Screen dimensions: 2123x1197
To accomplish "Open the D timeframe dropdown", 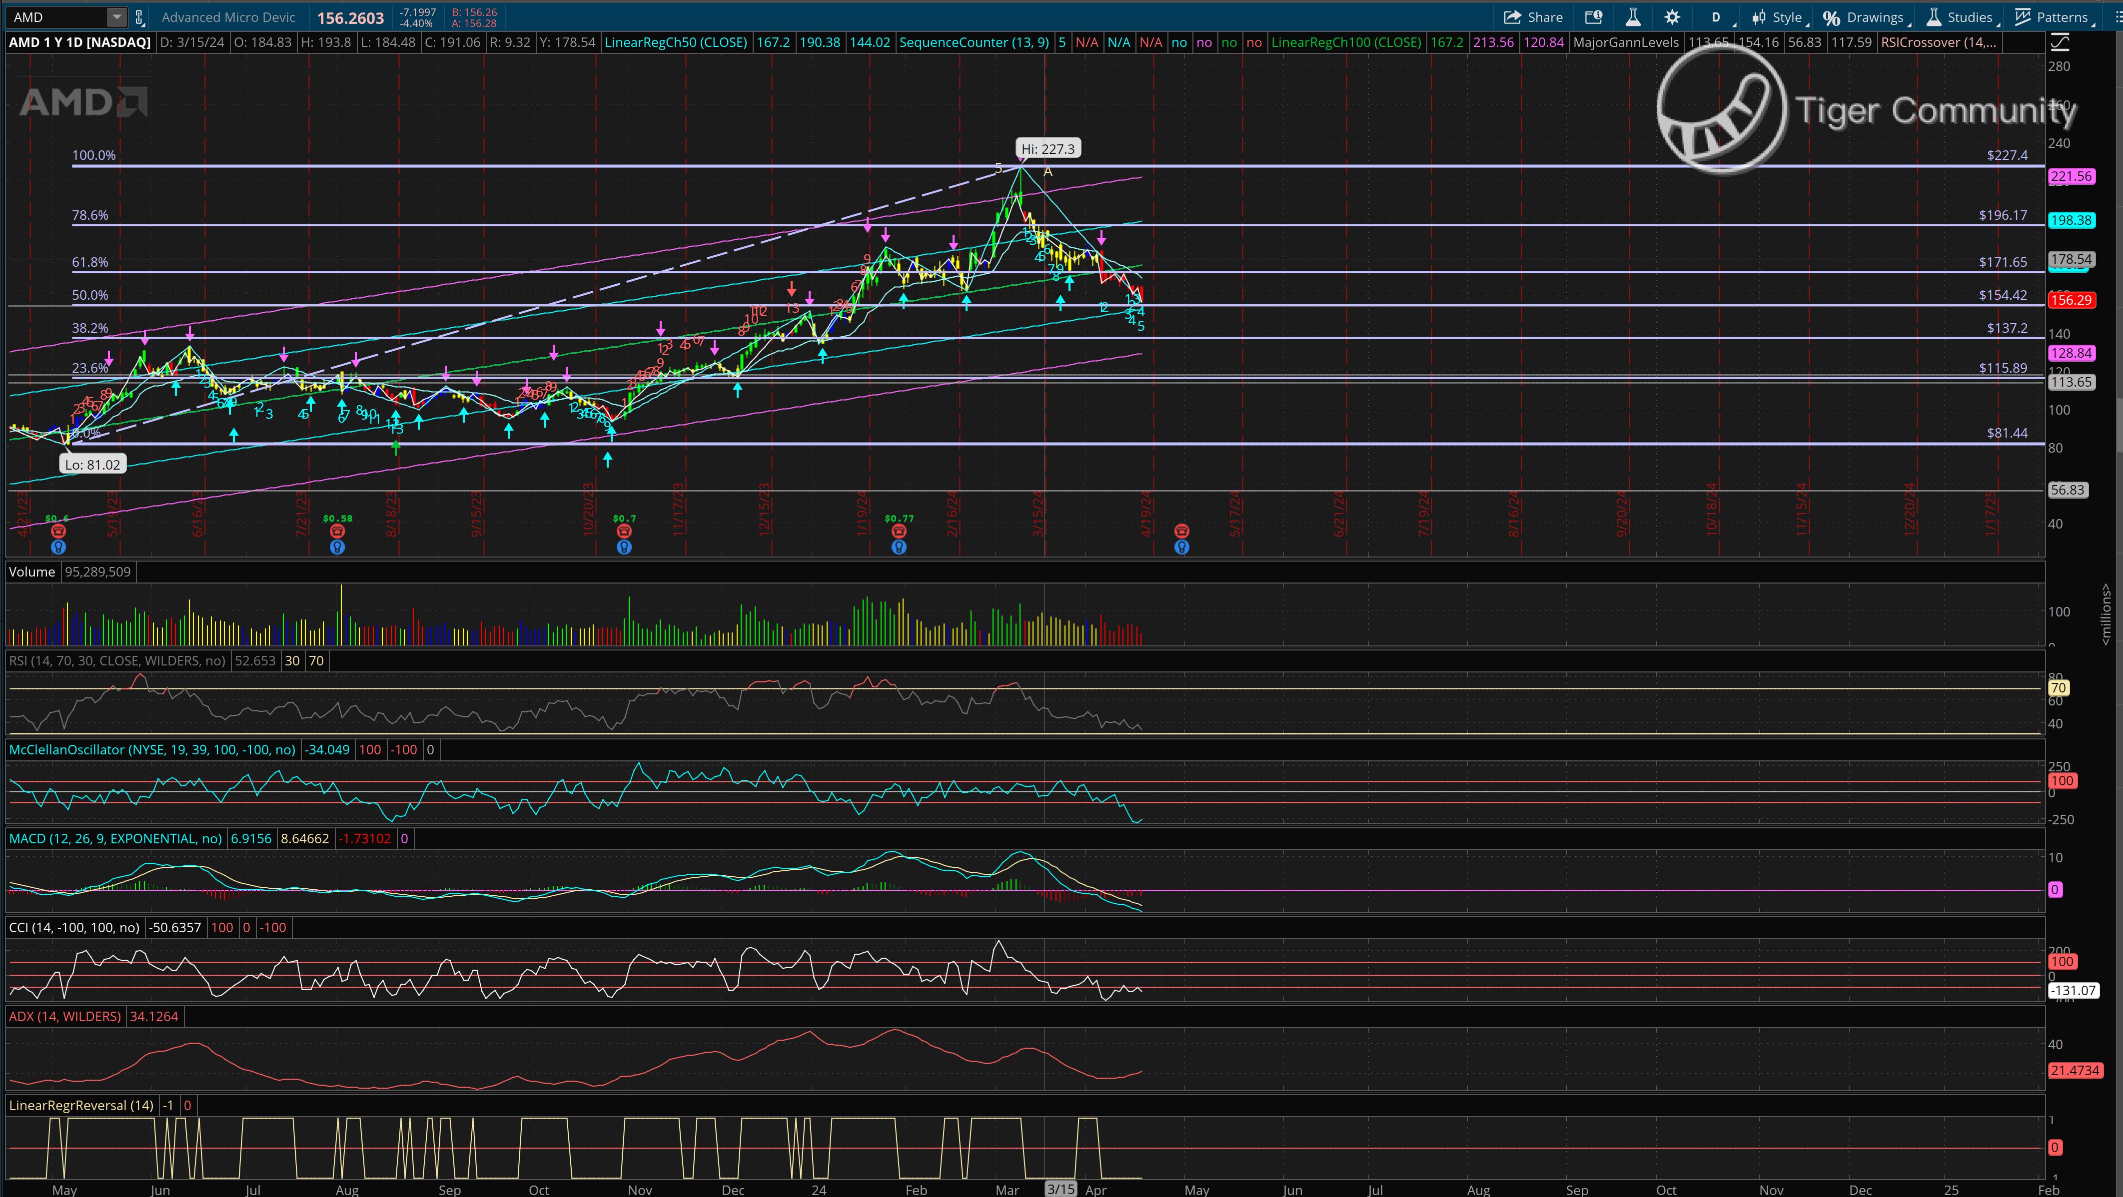I will tap(1717, 17).
